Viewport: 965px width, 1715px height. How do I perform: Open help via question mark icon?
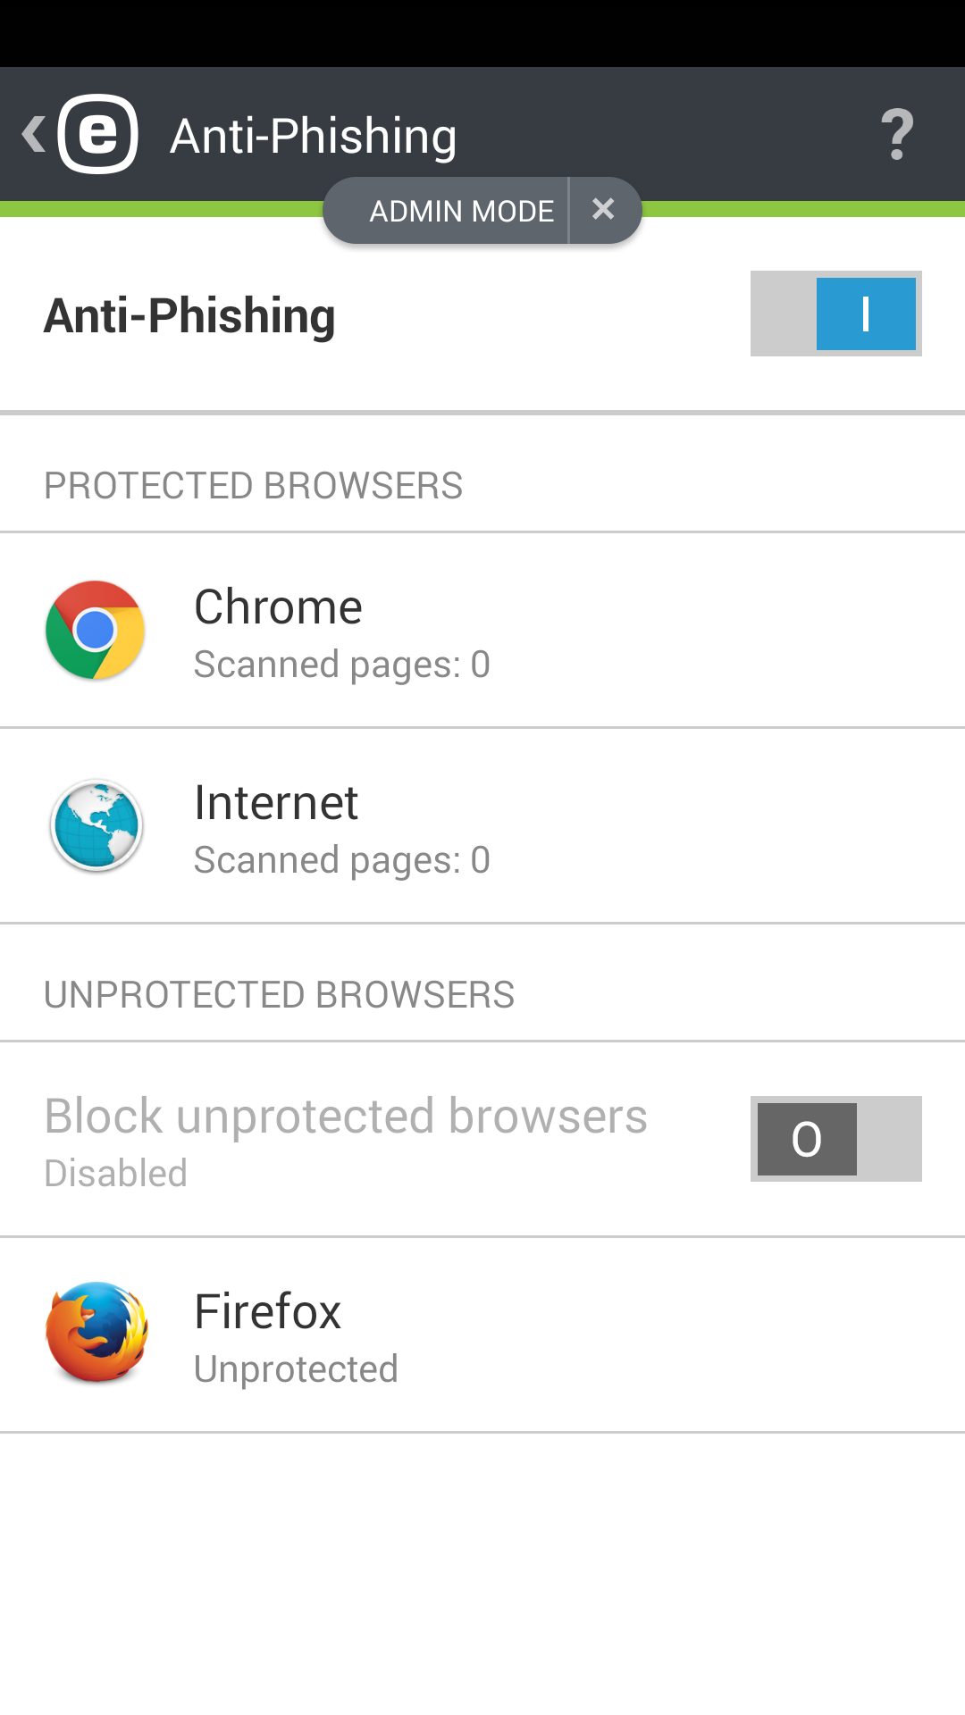point(897,135)
